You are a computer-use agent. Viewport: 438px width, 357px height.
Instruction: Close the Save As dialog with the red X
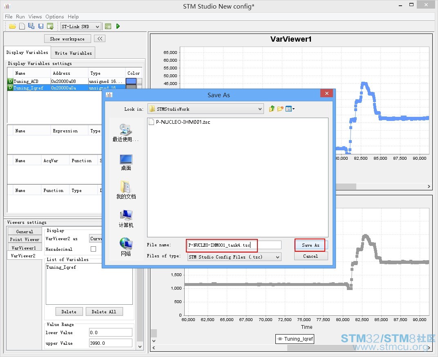tap(326, 93)
